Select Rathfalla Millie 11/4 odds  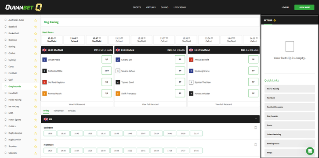107,71
